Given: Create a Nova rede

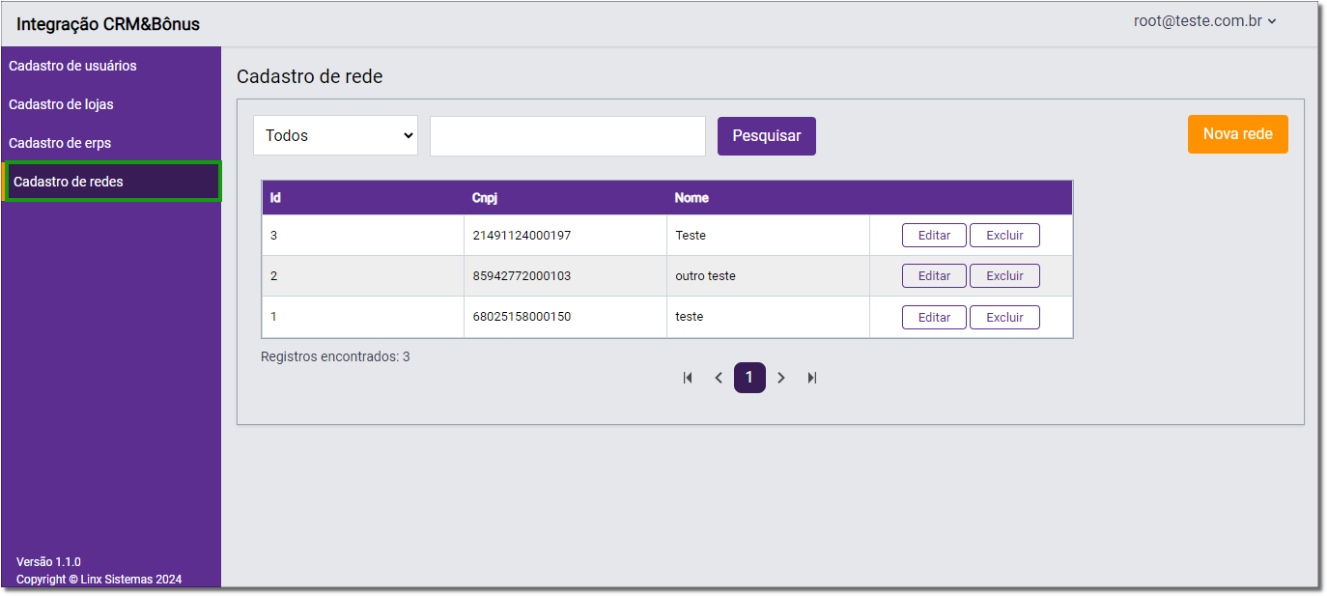Looking at the screenshot, I should 1237,134.
